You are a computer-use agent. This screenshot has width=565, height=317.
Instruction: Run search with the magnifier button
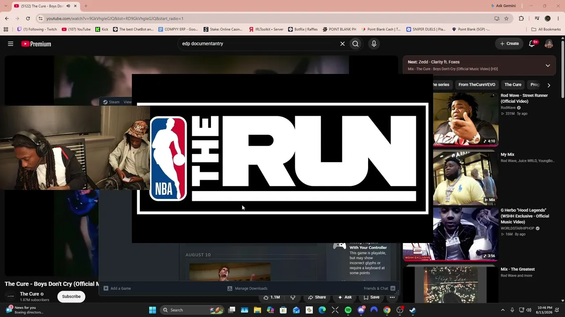pos(355,44)
